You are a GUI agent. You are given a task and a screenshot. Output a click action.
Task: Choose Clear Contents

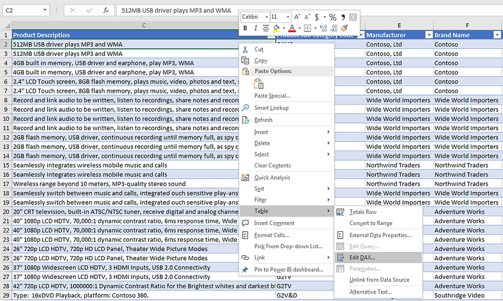pyautogui.click(x=287, y=165)
